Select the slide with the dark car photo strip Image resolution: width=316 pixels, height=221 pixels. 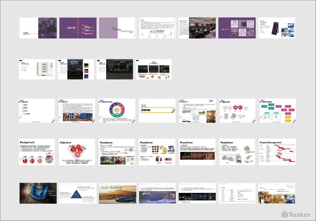pyautogui.click(x=197, y=193)
